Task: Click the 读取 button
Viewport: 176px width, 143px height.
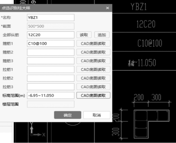Action: click(x=84, y=35)
